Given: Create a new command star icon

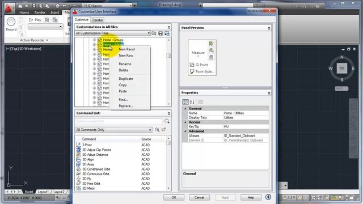Looking at the screenshot, I should [164, 130].
